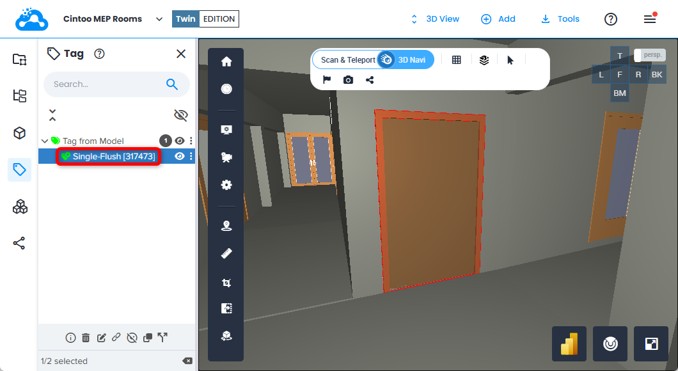Viewport: 678px width, 371px height.
Task: Select the T top view face
Action: click(620, 56)
